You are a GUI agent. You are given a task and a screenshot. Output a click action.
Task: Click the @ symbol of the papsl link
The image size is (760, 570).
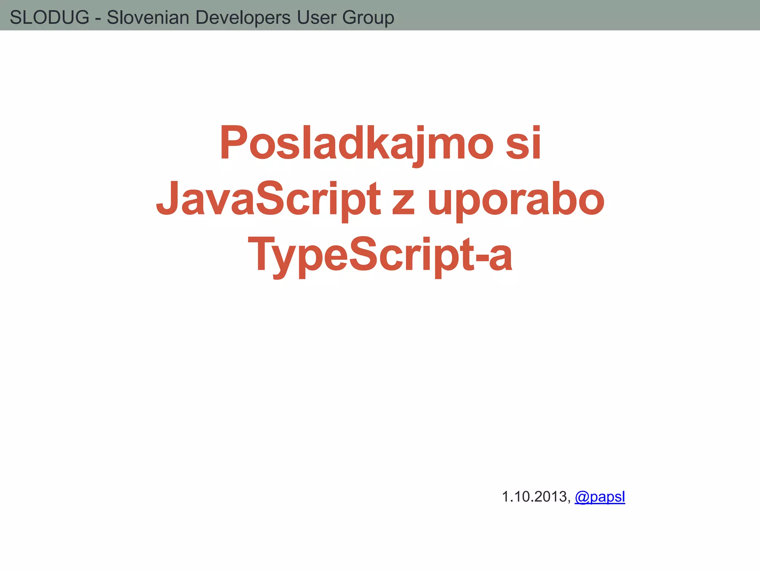pyautogui.click(x=582, y=497)
